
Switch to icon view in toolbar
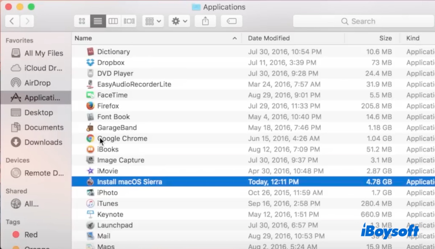[82, 21]
